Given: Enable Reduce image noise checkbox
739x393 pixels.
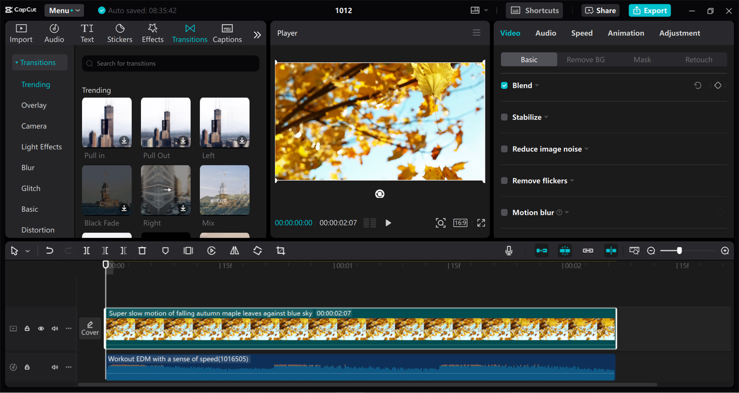Looking at the screenshot, I should [x=504, y=149].
